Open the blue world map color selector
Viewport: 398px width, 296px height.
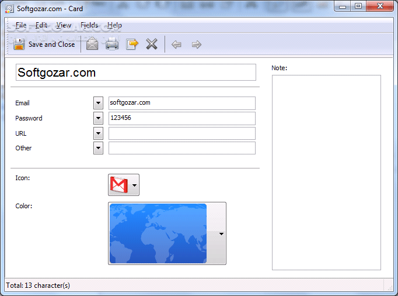[x=166, y=233]
